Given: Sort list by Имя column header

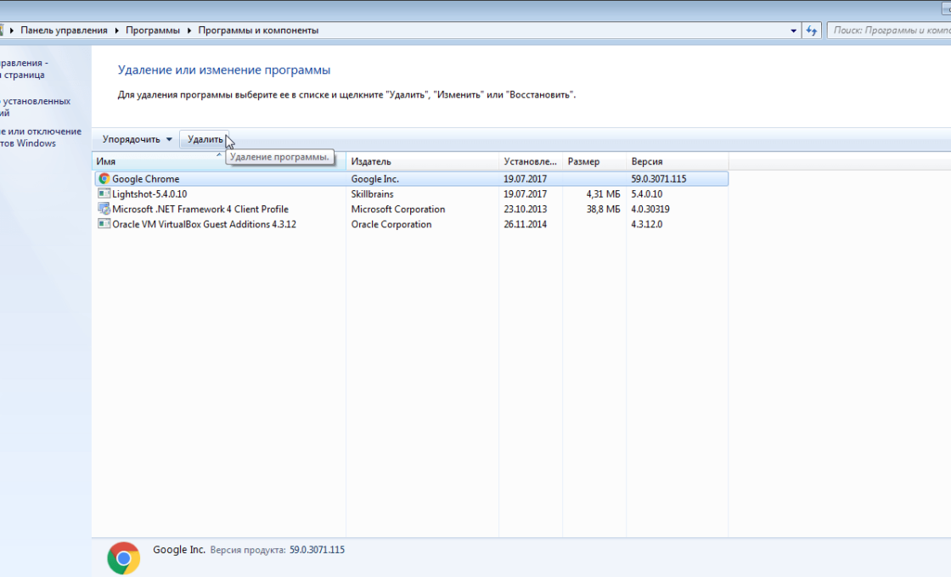Looking at the screenshot, I should click(x=219, y=161).
